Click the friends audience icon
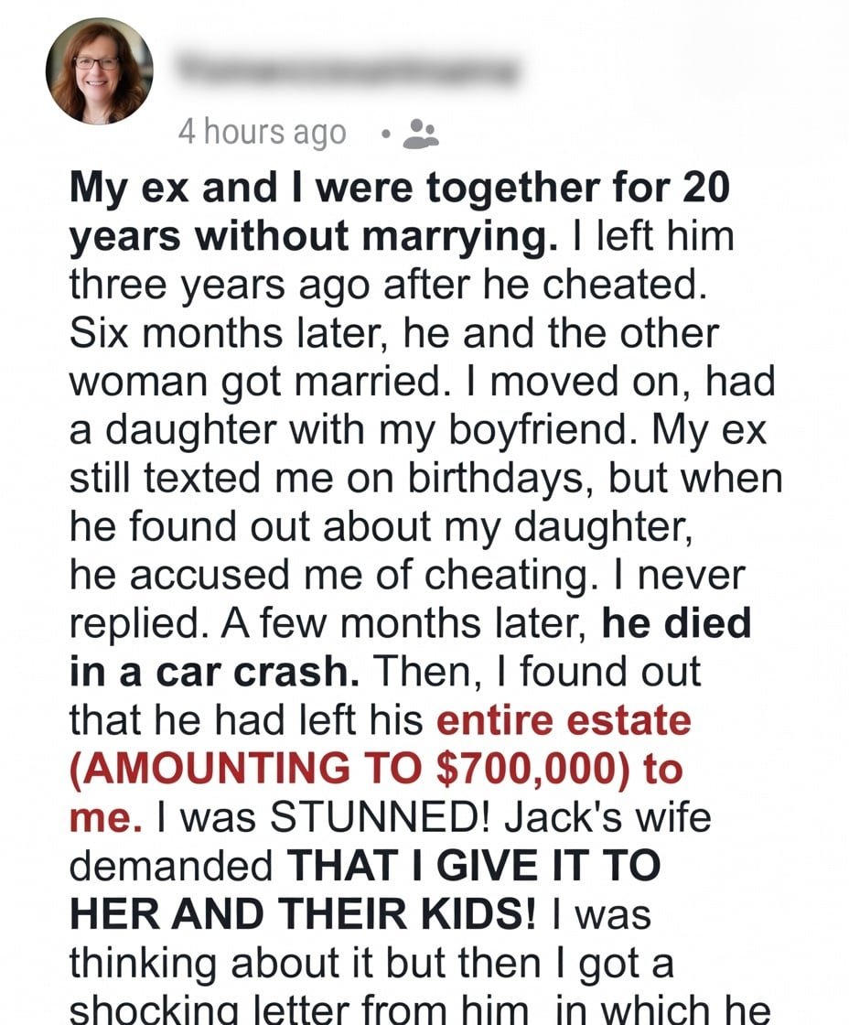The width and height of the screenshot is (849, 1025). pyautogui.click(x=420, y=134)
